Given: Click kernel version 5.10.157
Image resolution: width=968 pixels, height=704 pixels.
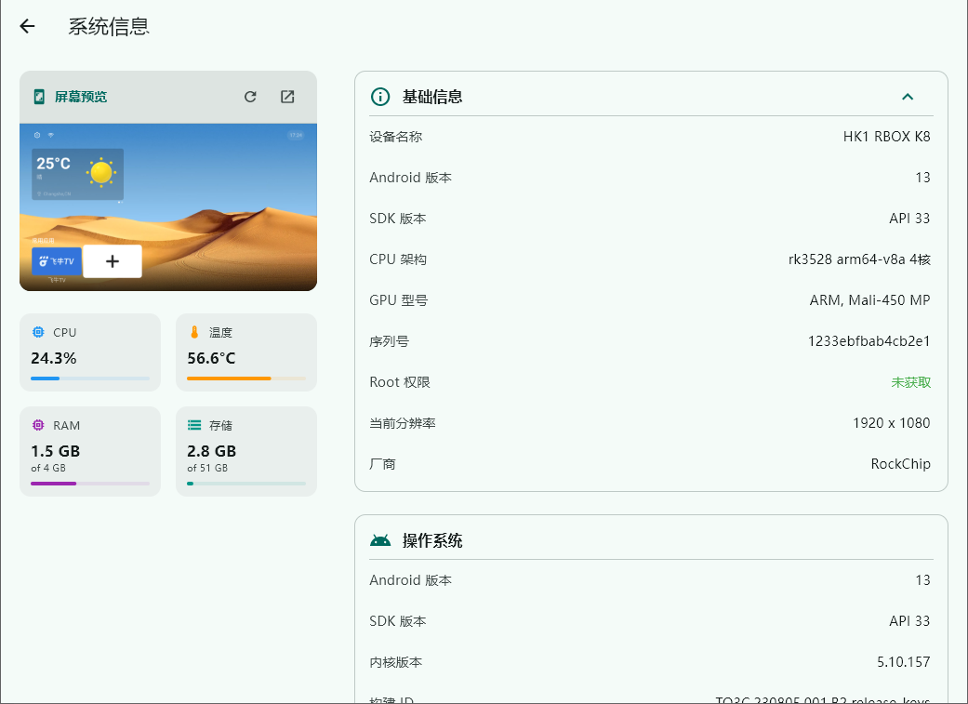Looking at the screenshot, I should (903, 662).
